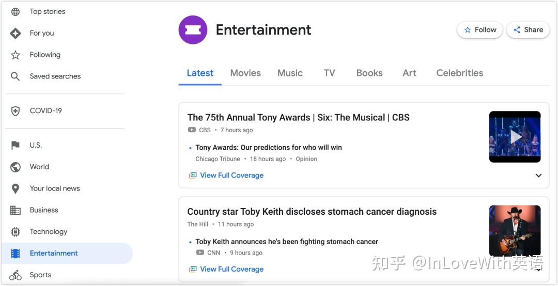Play the Tony Awards video thumbnail
The width and height of the screenshot is (558, 286).
[x=515, y=137]
